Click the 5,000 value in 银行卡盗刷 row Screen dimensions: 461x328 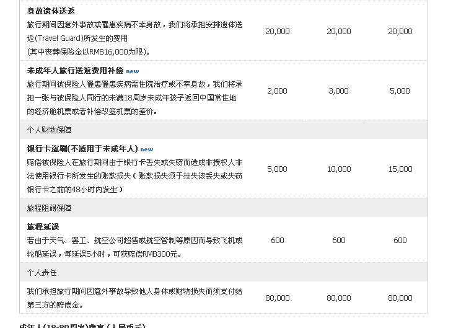(277, 169)
